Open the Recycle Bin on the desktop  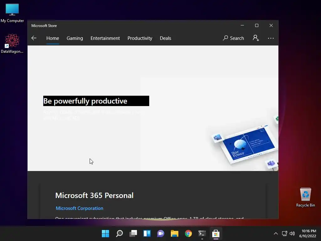pyautogui.click(x=305, y=197)
